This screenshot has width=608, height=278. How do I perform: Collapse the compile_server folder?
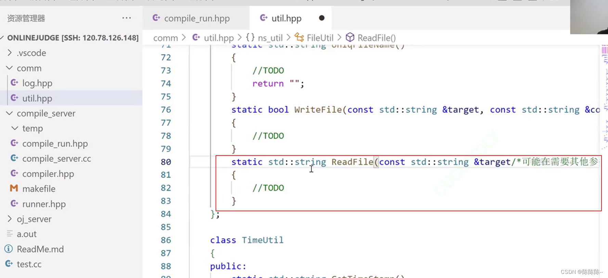[x=71, y=113]
